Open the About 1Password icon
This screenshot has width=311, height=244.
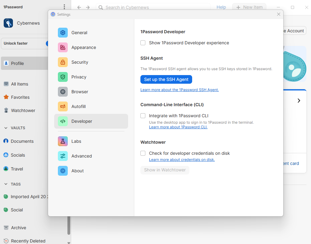63,171
